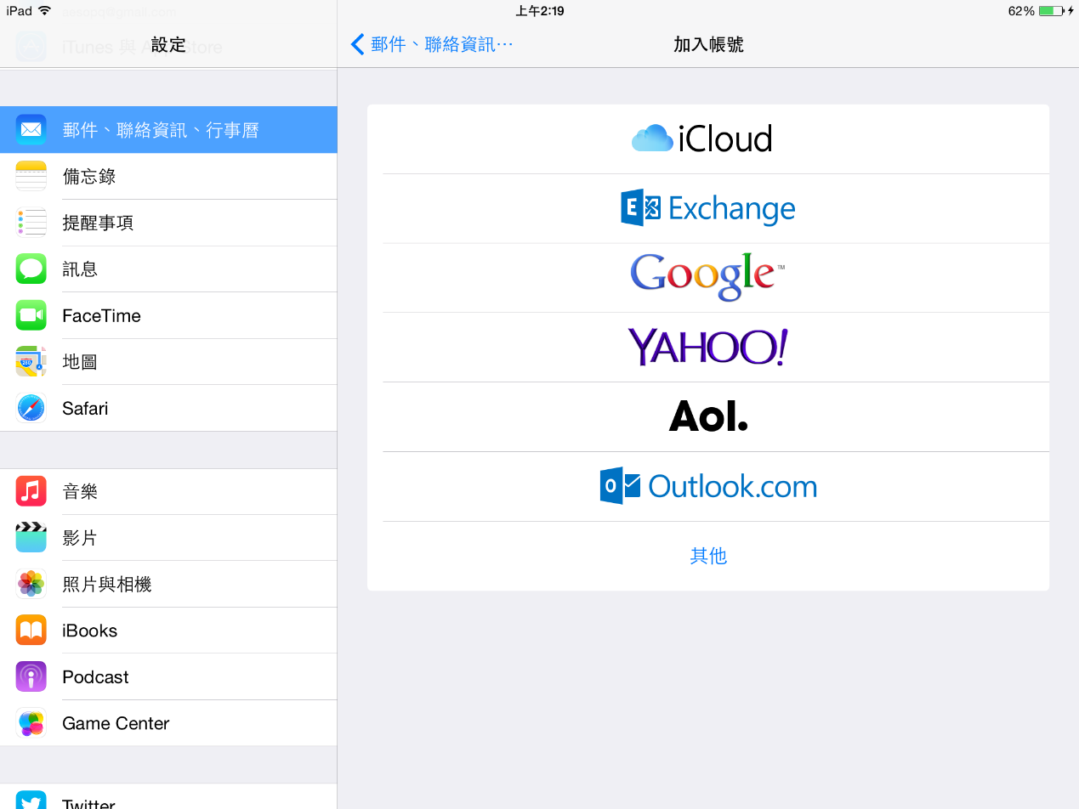
Task: Tap the Mail envelope icon in sidebar
Action: click(x=31, y=130)
